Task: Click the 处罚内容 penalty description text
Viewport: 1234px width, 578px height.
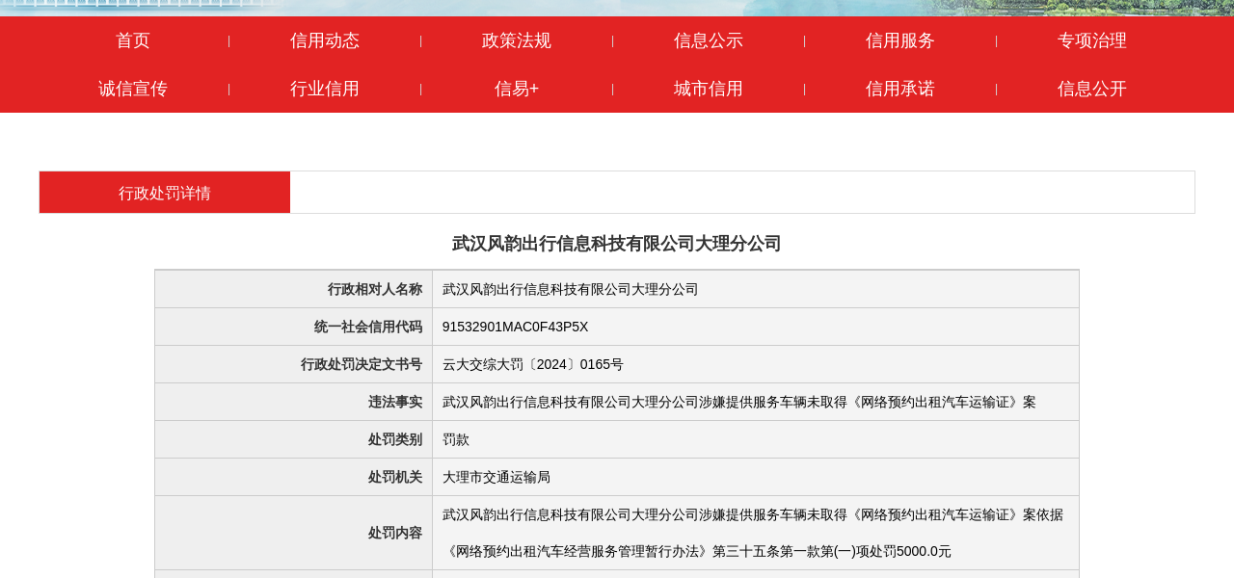Action: coord(753,533)
